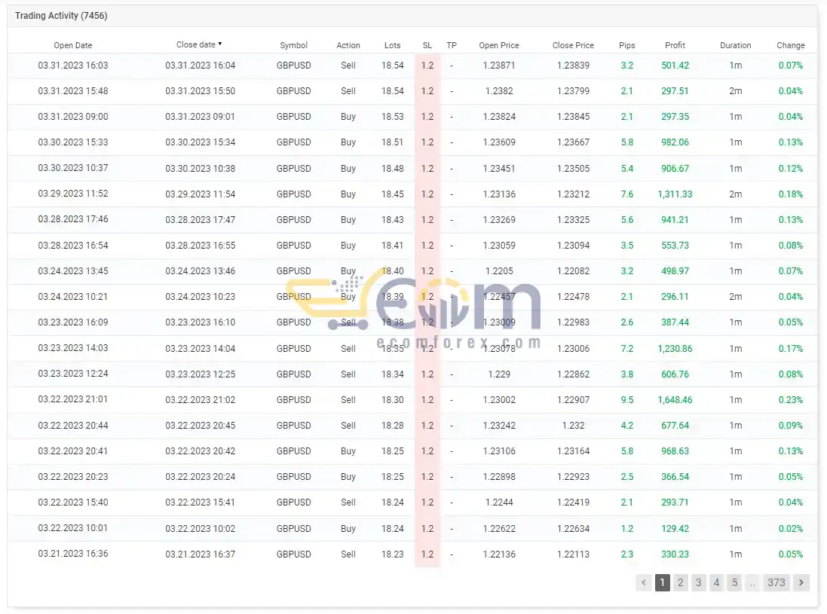Jump to page 4
Image resolution: width=827 pixels, height=614 pixels.
(716, 582)
